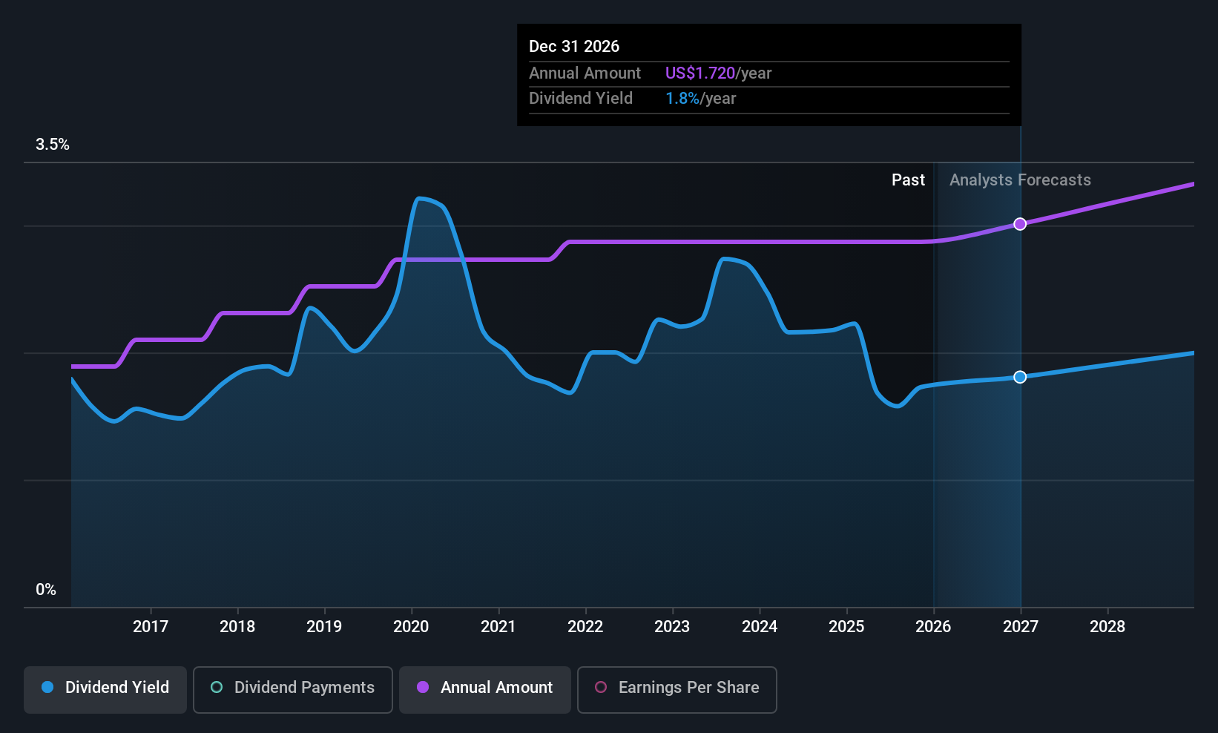This screenshot has height=733, width=1218.
Task: Select the purple data point marker at 2027
Action: [x=1020, y=224]
